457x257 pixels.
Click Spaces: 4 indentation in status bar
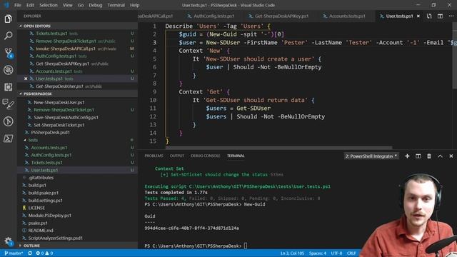(x=318, y=253)
